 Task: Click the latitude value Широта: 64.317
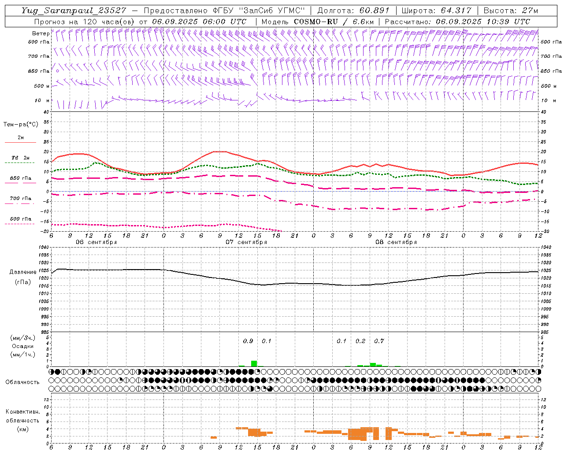click(437, 11)
